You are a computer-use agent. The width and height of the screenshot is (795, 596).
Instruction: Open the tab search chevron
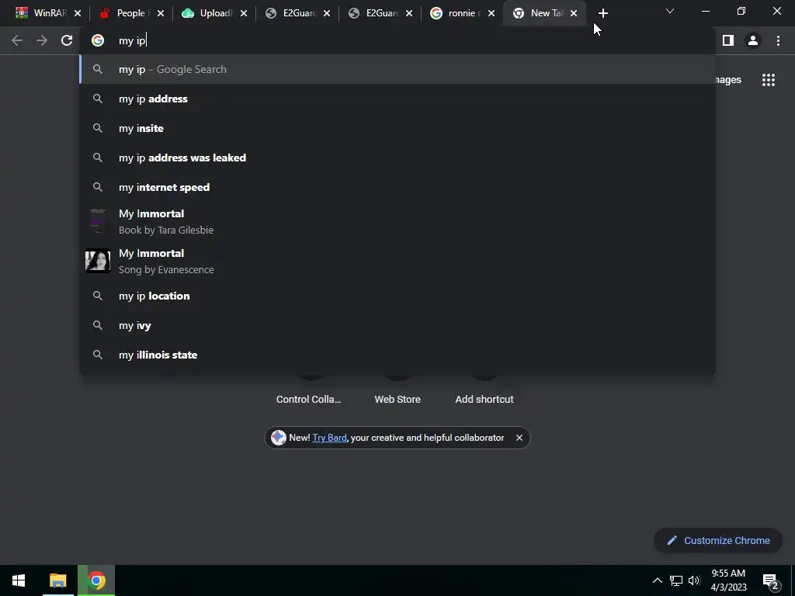tap(670, 11)
